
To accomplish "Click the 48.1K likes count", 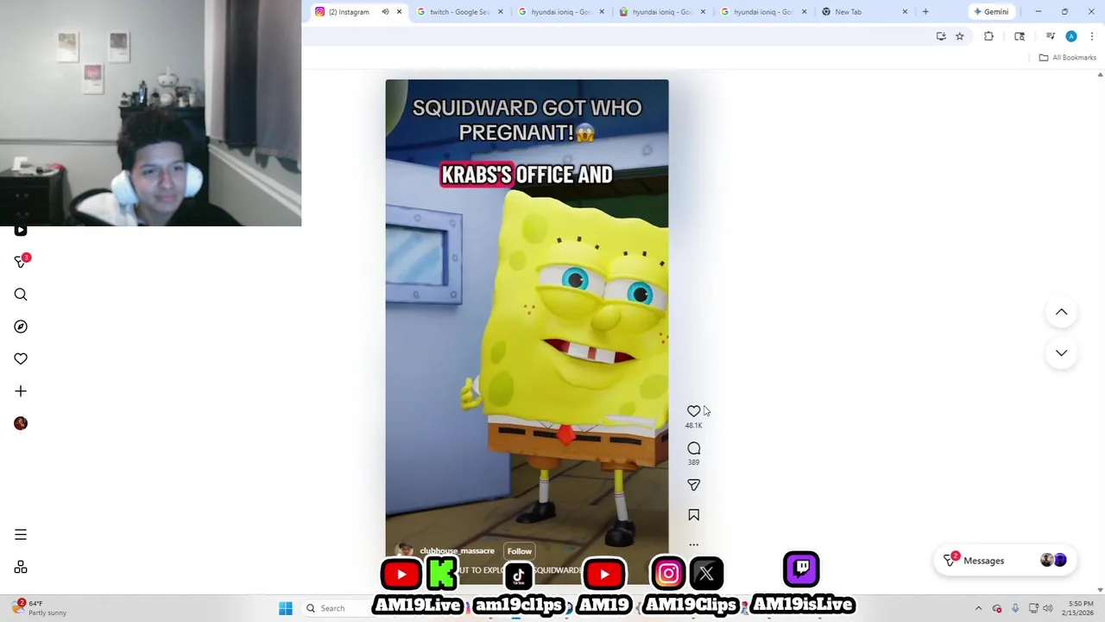I will click(x=693, y=426).
